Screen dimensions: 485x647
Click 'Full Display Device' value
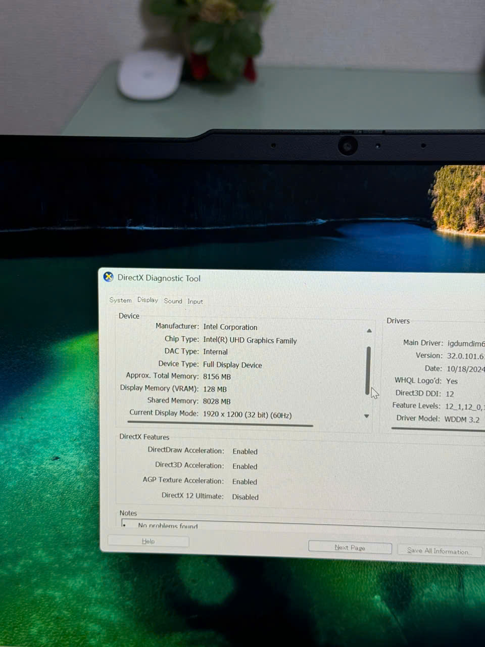pyautogui.click(x=232, y=365)
